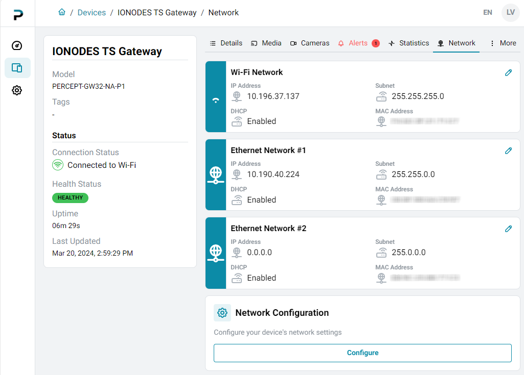Click the Ethernet Network #2 card title

pyautogui.click(x=268, y=229)
